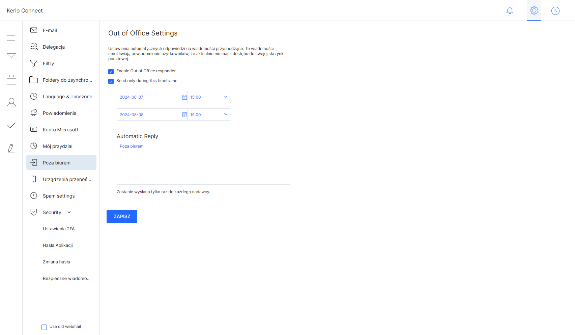The height and width of the screenshot is (335, 575).
Task: Open notifications bell icon
Action: [510, 11]
